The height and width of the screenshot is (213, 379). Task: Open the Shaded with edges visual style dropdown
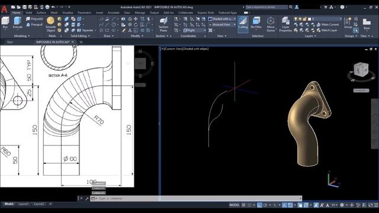pos(222,19)
